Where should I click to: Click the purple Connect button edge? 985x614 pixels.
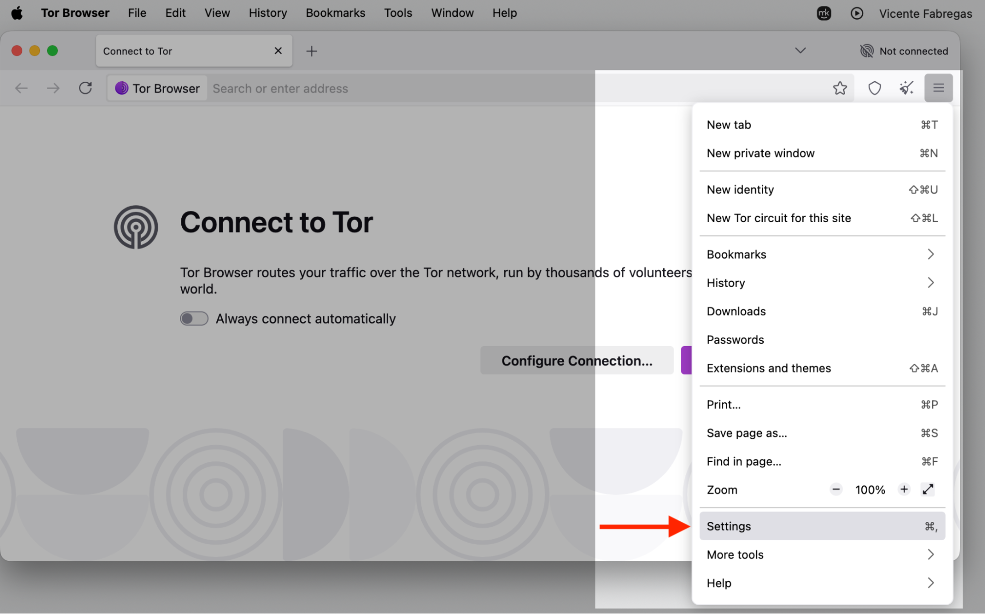686,361
